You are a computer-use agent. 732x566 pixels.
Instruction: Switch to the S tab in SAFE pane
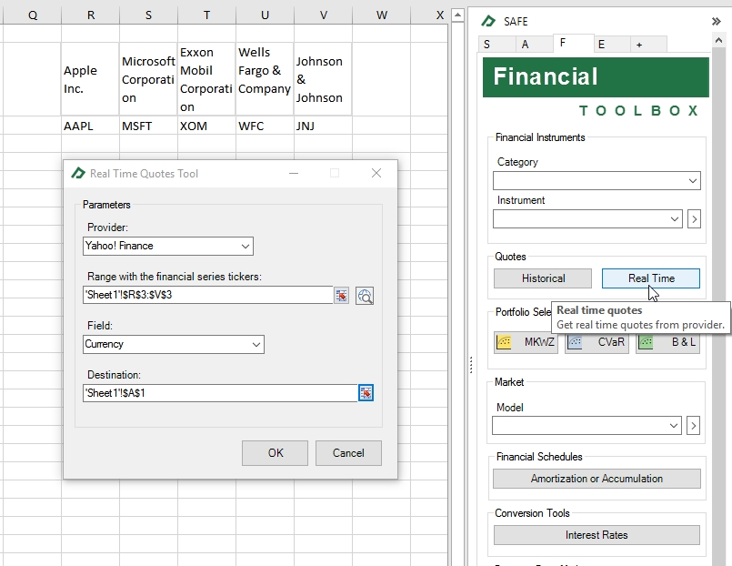(487, 45)
